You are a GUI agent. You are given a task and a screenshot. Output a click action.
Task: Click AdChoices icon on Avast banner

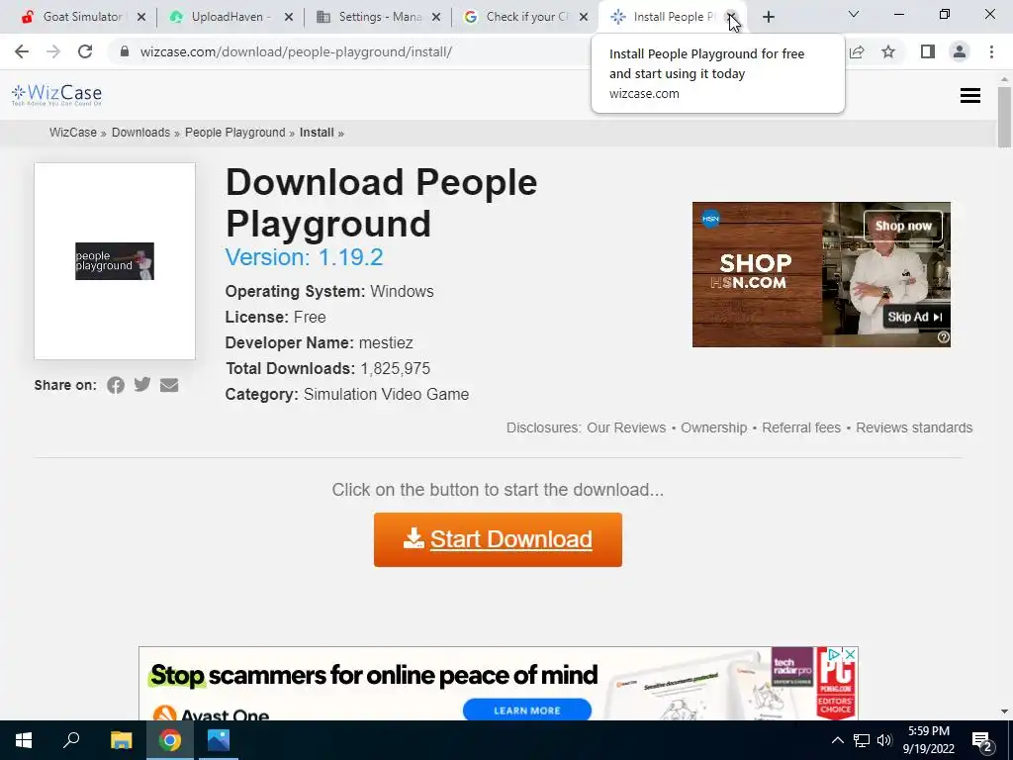coord(834,655)
